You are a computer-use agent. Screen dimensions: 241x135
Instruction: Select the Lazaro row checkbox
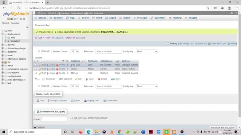(36, 69)
